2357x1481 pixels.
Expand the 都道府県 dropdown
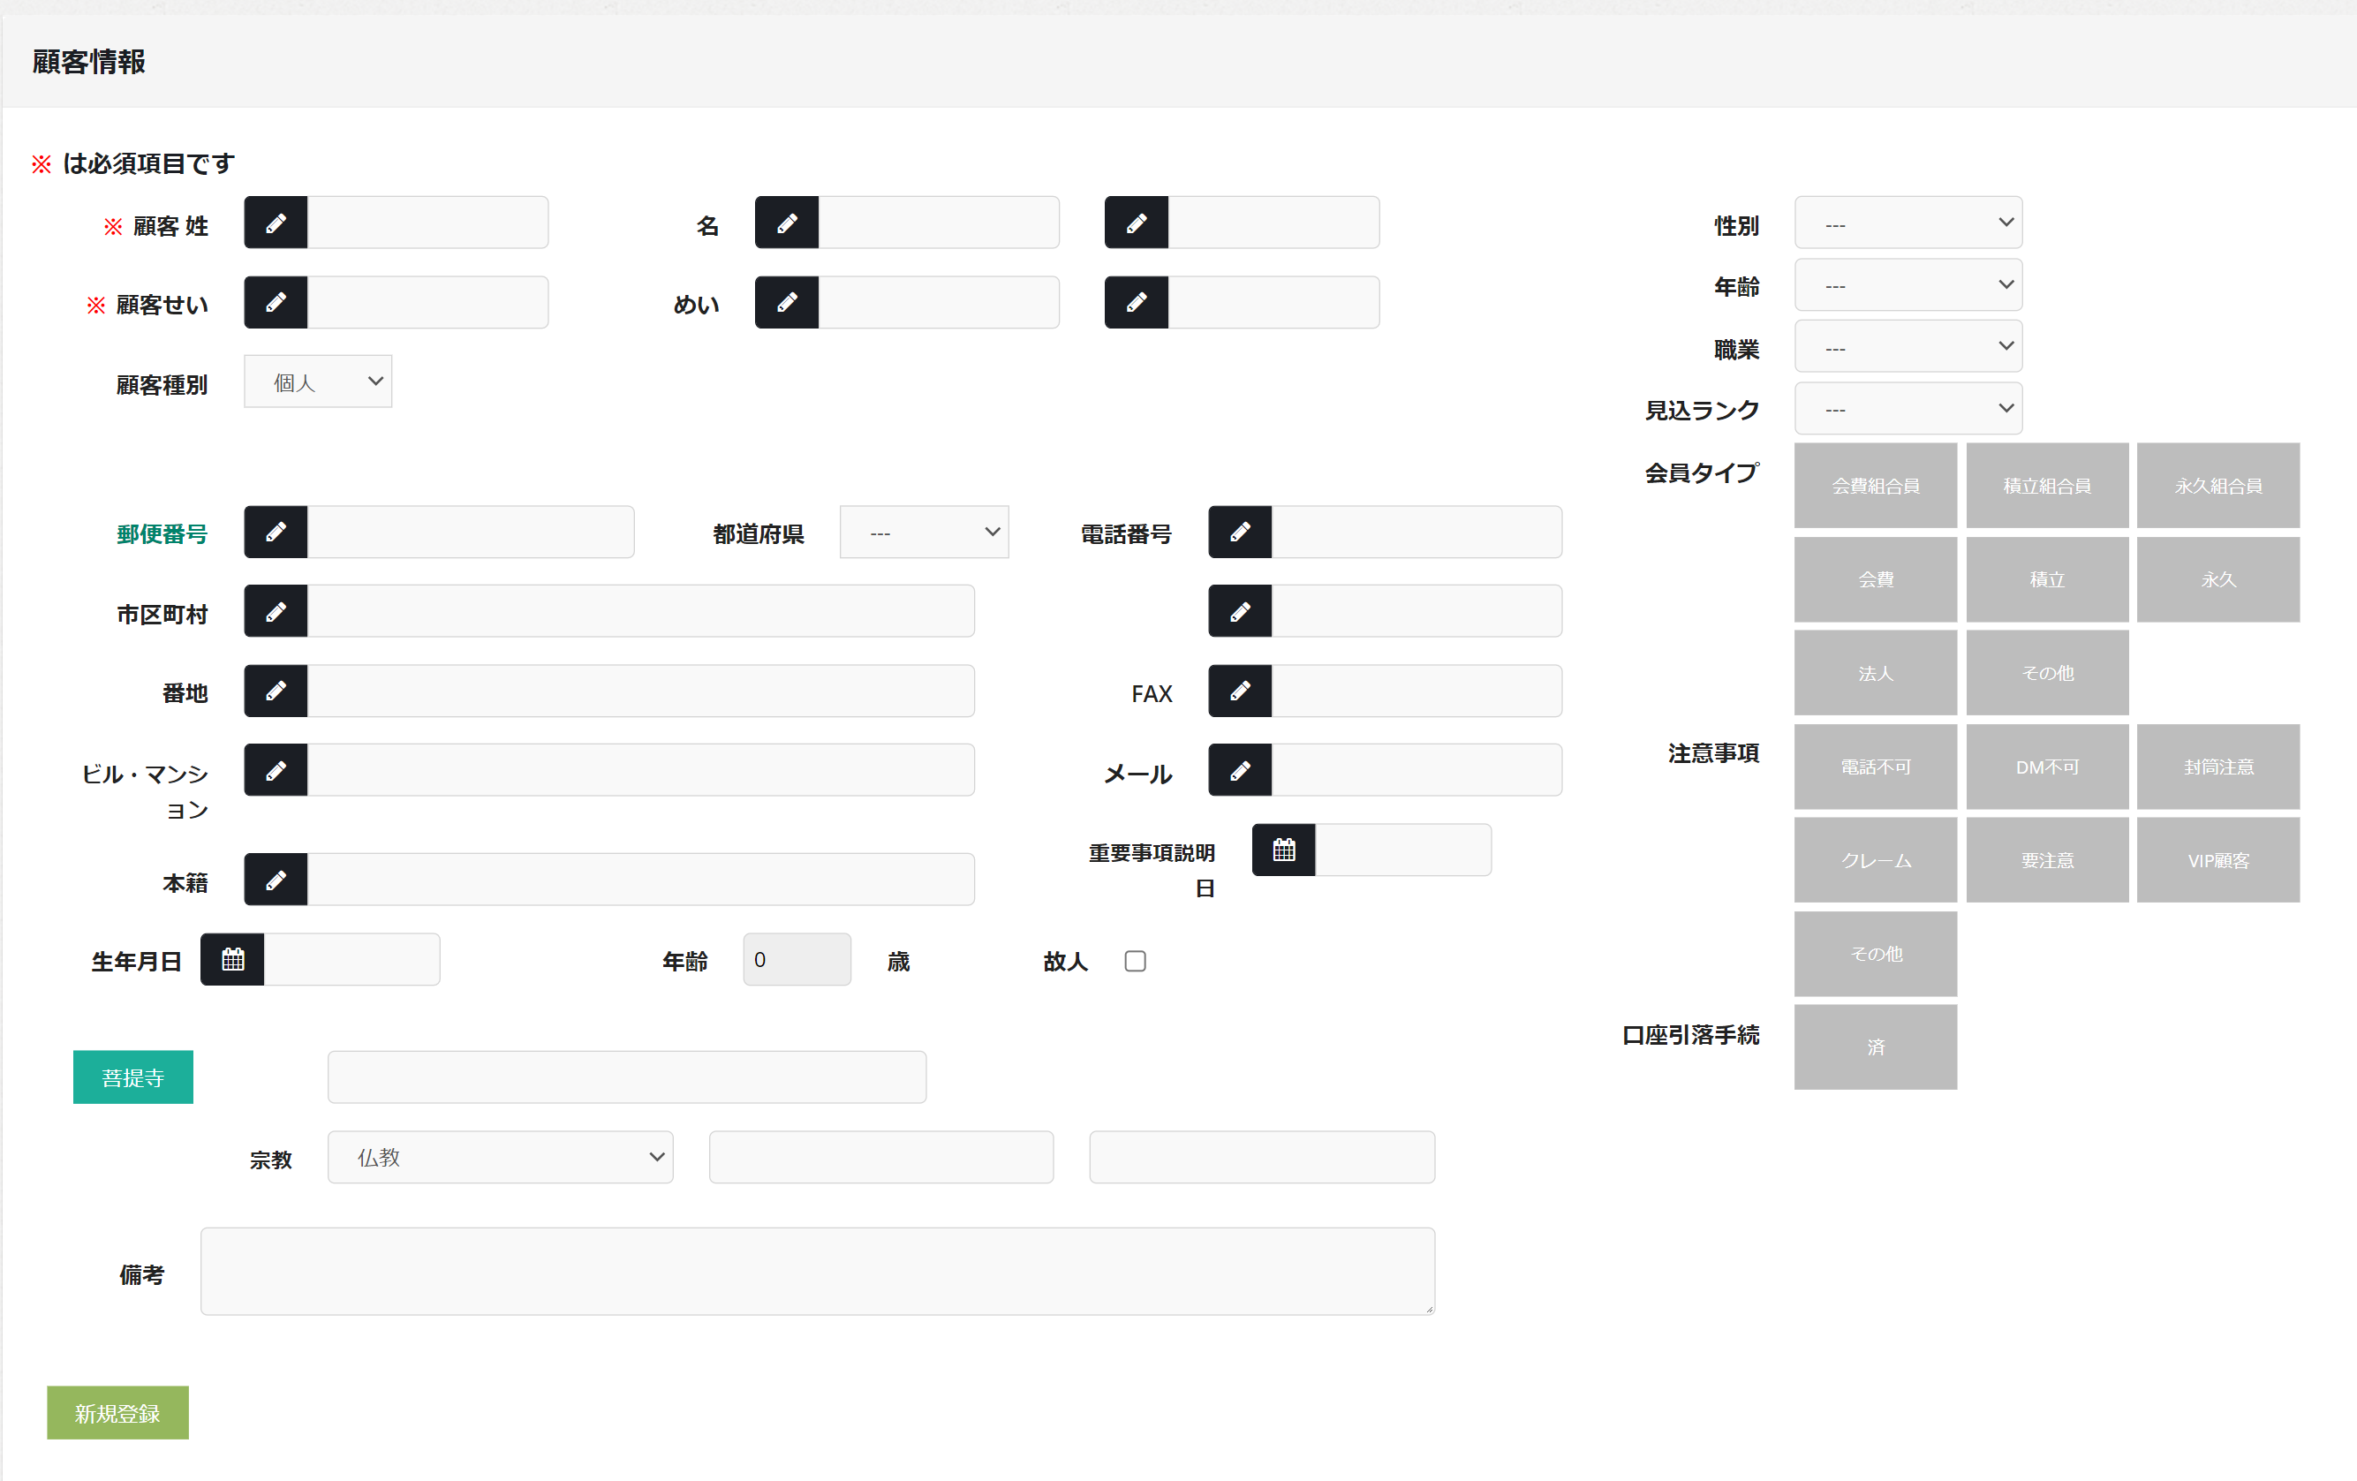tap(923, 533)
